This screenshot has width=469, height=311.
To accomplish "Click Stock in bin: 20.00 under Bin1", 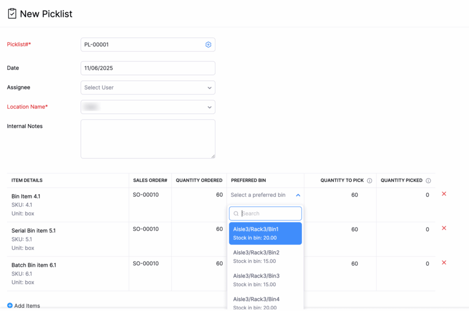I will [255, 238].
